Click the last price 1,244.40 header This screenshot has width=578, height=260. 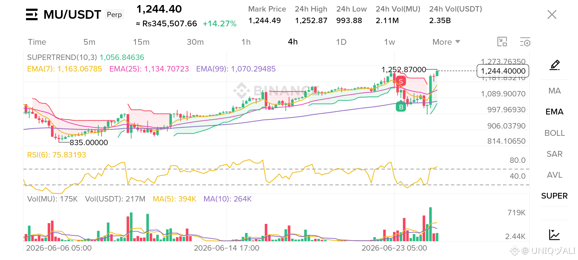[x=159, y=9]
